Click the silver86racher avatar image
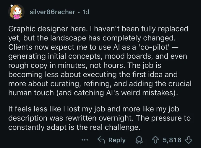This screenshot has width=201, height=148. 17,12
